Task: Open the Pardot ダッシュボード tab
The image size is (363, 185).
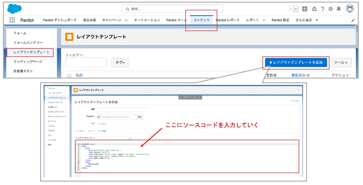Action: 60,20
